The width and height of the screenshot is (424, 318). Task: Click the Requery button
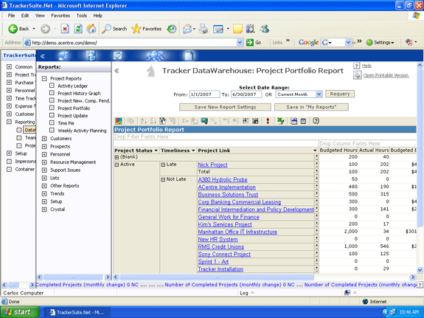pyautogui.click(x=340, y=94)
